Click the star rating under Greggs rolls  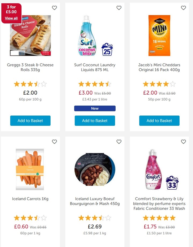click(30, 84)
